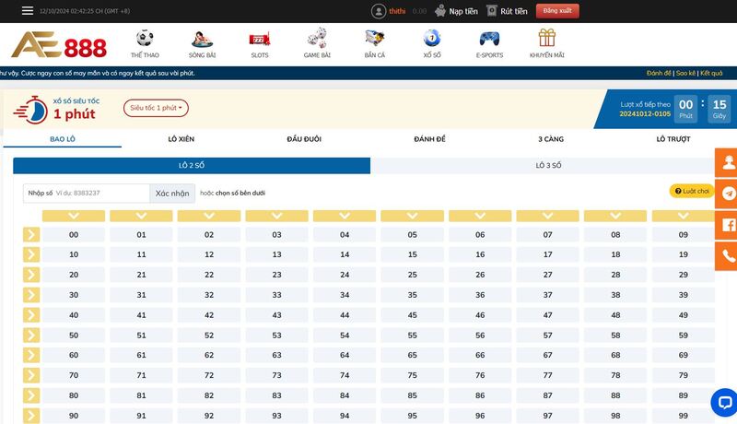
Task: Open Game Bài dice icon
Action: click(x=317, y=38)
